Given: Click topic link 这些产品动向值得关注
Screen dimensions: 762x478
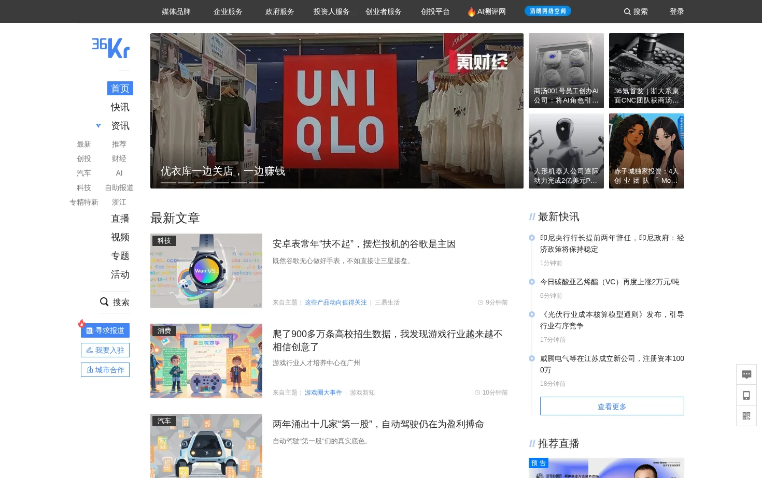Looking at the screenshot, I should [336, 302].
